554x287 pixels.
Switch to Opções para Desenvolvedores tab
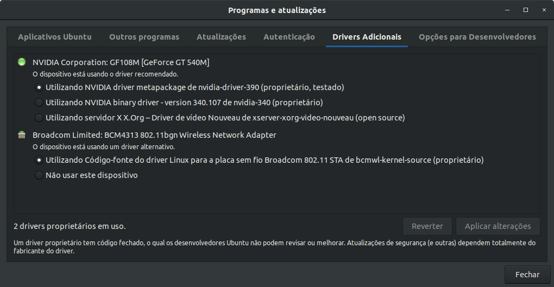click(x=477, y=37)
